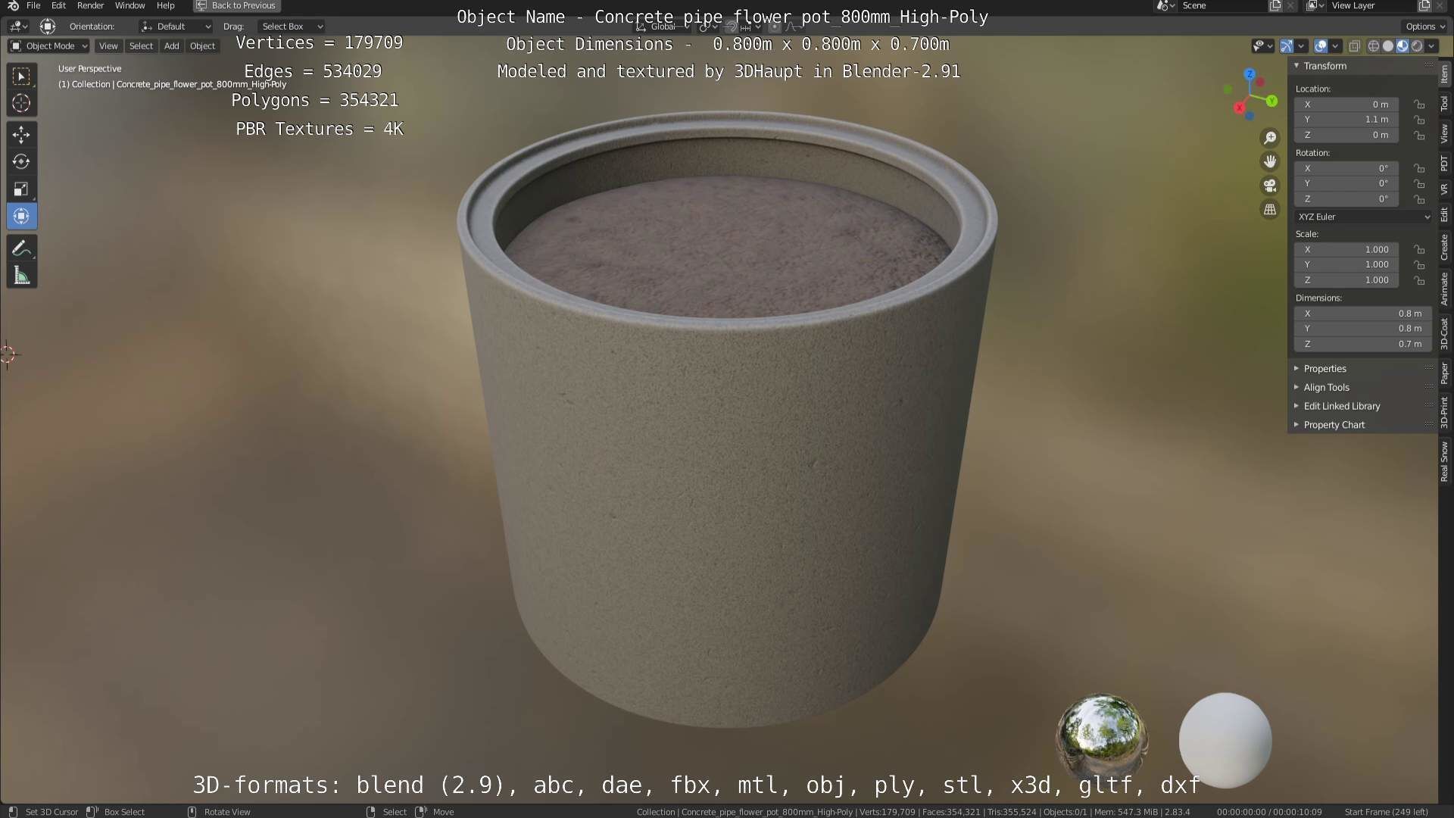Open the scene browse icon

coord(1166,5)
